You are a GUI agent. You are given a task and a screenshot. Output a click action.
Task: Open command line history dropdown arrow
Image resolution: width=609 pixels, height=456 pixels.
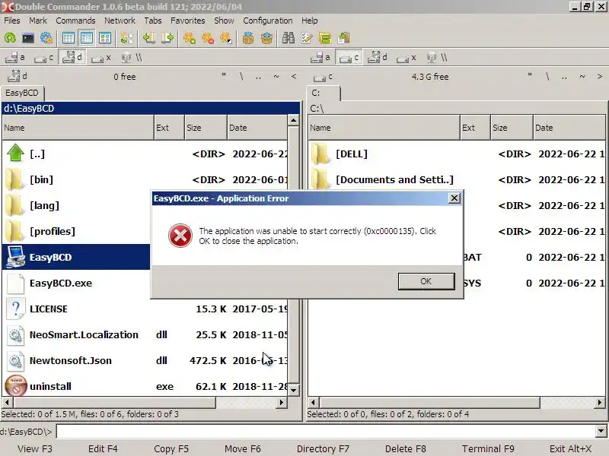click(x=601, y=431)
